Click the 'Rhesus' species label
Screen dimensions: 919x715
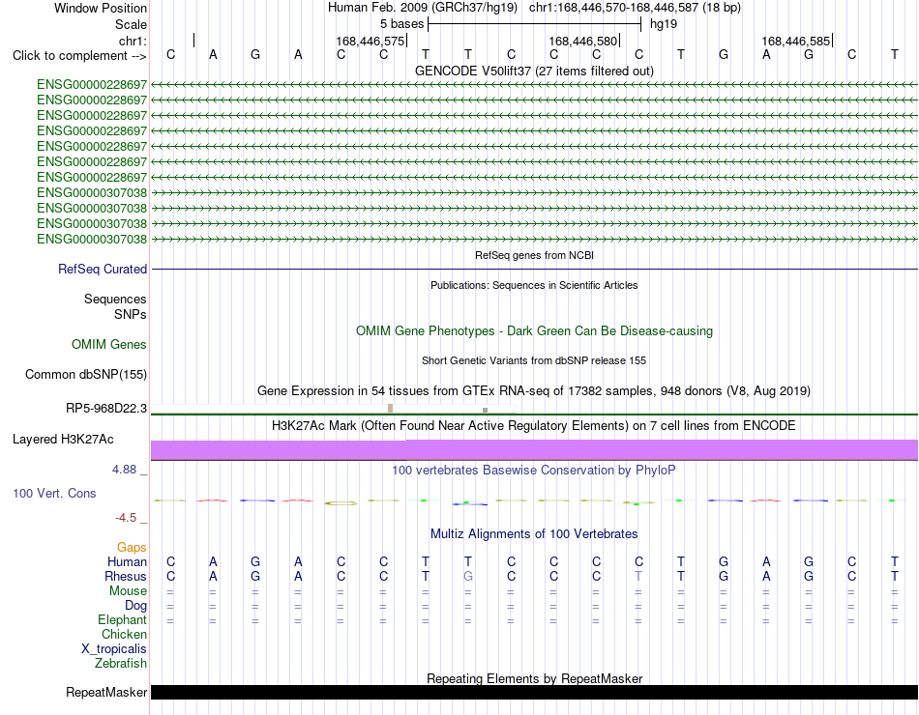[126, 576]
